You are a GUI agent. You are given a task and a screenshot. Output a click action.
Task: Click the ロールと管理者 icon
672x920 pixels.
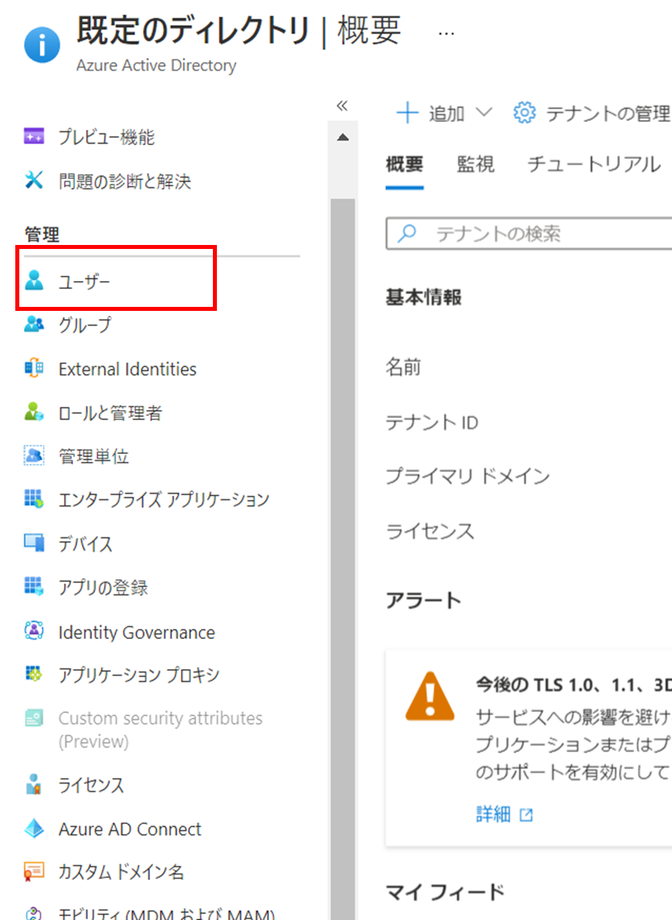click(x=34, y=412)
